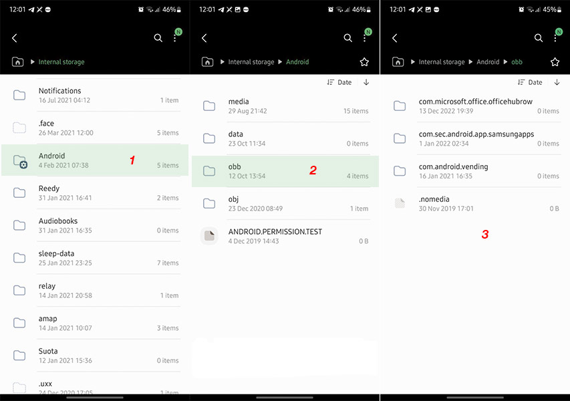Tap back arrow on the obb folder screen
Viewport: 570px width, 401px height.
tap(394, 38)
